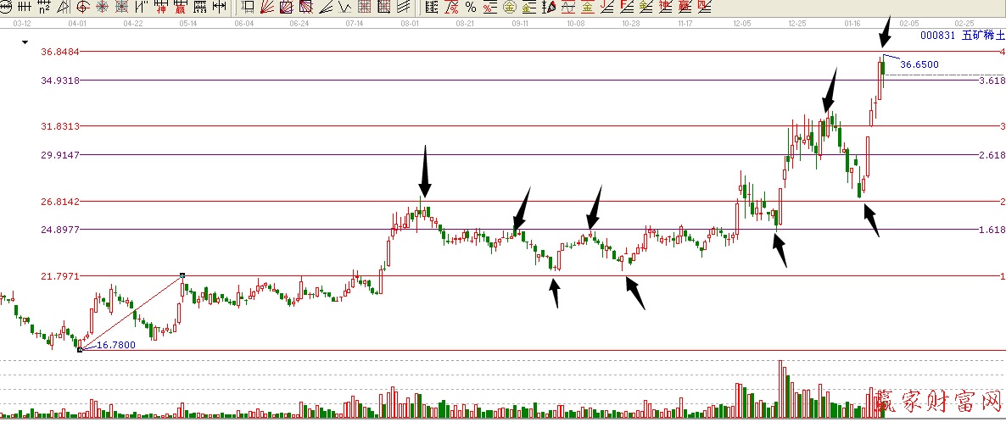Image resolution: width=1006 pixels, height=422 pixels.
Task: Click the red 赢 character toolbar icon
Action: (x=180, y=8)
